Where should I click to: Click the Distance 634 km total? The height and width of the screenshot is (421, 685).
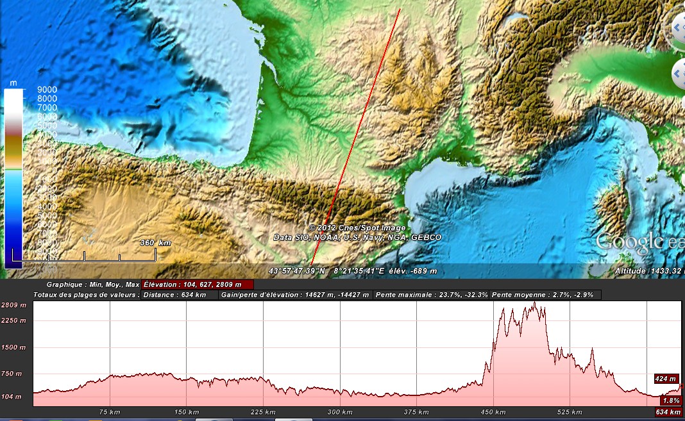click(x=175, y=295)
